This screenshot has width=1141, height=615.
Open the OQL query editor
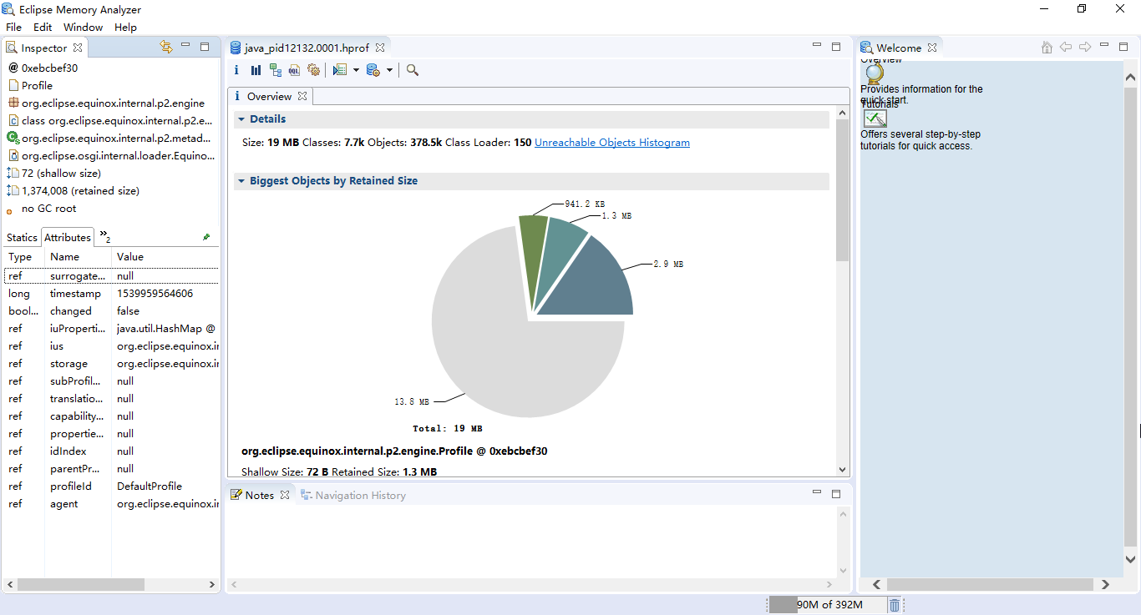tap(294, 70)
